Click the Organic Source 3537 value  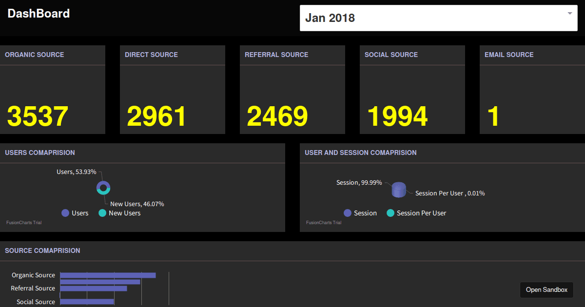point(38,117)
